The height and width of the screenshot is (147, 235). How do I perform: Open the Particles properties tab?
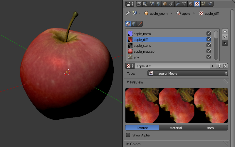[x=204, y=4]
